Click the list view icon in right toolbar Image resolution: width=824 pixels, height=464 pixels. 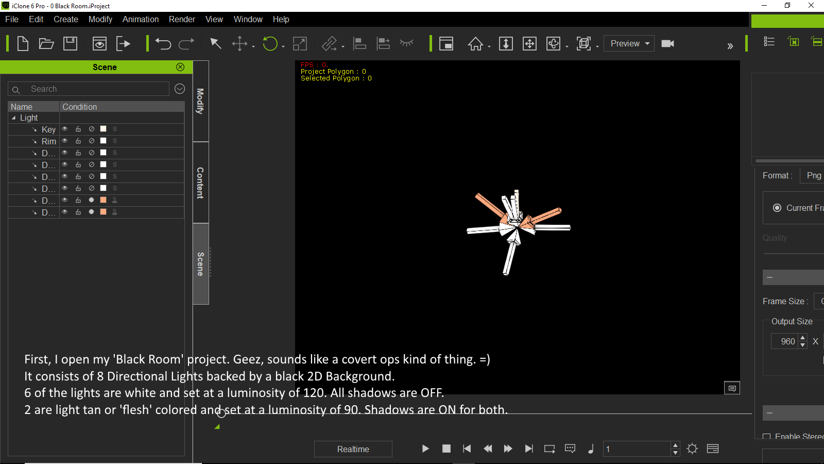pos(769,42)
